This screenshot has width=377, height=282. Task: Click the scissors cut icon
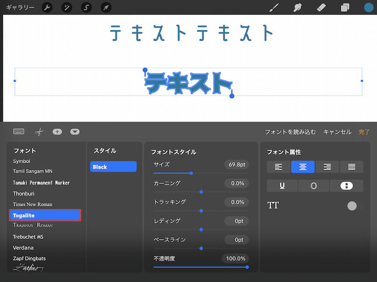[39, 132]
